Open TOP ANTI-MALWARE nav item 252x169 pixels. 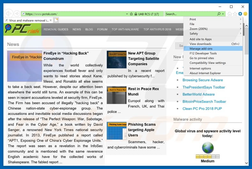point(125,29)
